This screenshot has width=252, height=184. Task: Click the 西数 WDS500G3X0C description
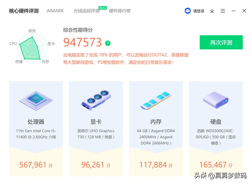coord(216,137)
